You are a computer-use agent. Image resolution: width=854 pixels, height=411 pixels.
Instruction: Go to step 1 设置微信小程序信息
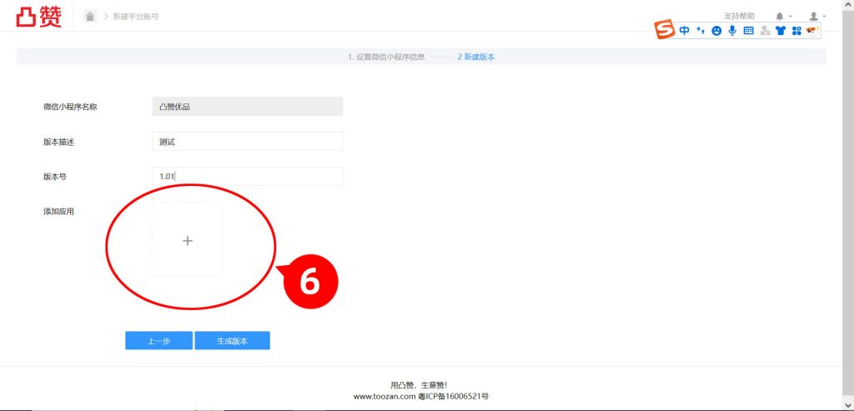pyautogui.click(x=386, y=57)
